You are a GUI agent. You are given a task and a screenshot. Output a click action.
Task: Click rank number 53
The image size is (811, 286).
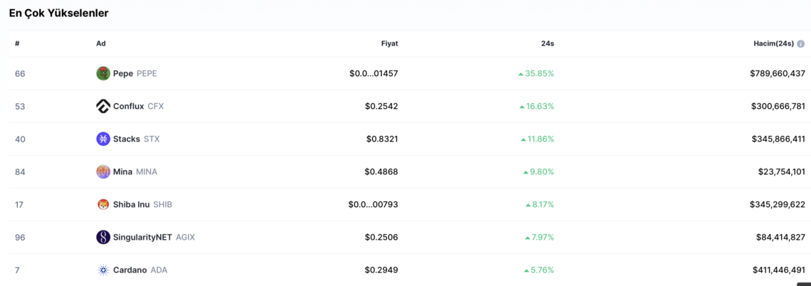pos(20,106)
